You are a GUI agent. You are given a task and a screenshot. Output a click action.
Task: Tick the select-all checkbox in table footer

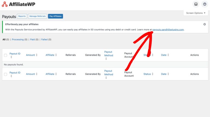pos(5,74)
